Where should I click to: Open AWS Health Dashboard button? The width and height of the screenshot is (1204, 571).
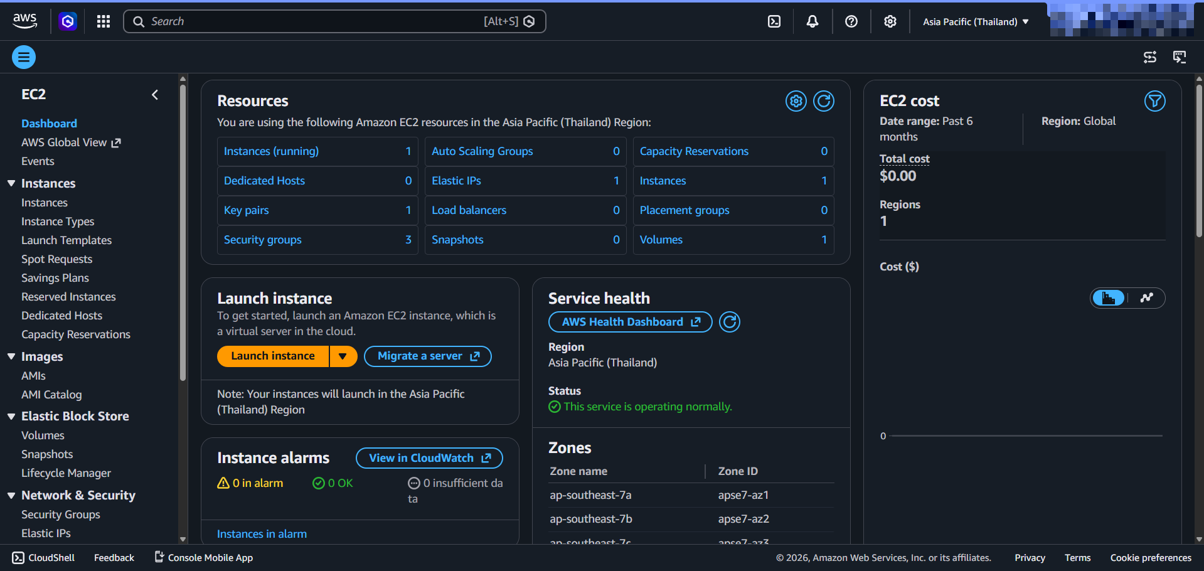pos(631,322)
